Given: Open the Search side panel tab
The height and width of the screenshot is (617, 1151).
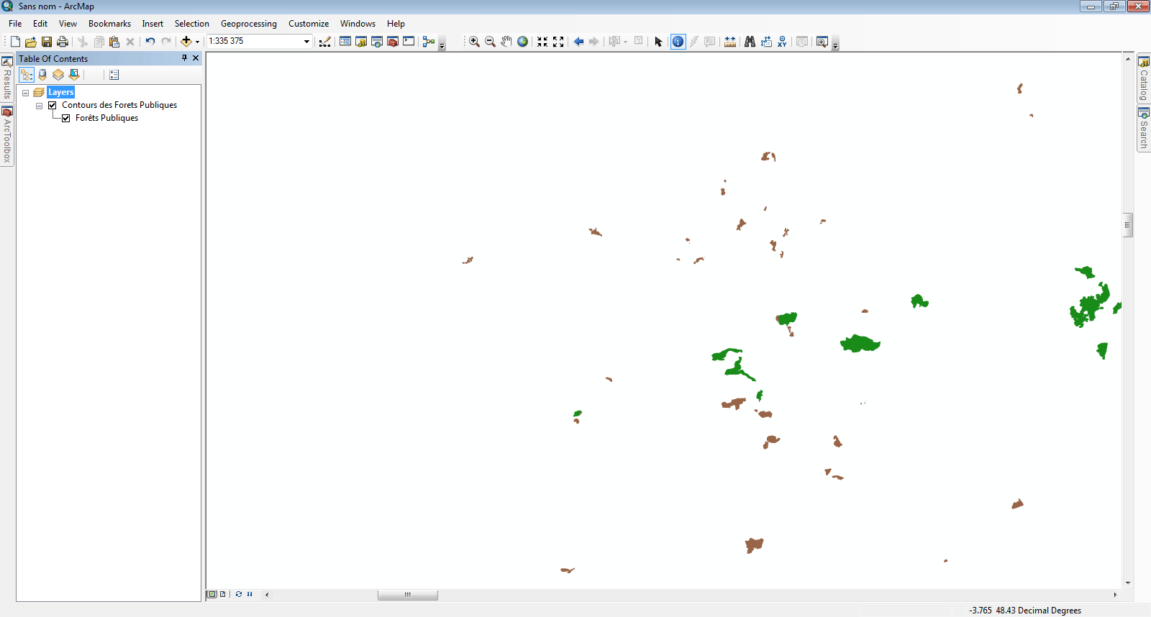Looking at the screenshot, I should [1143, 129].
